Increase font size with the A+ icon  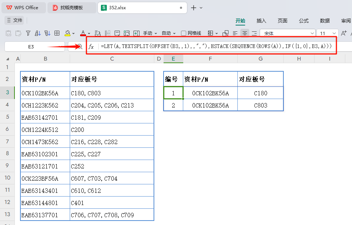344,33
